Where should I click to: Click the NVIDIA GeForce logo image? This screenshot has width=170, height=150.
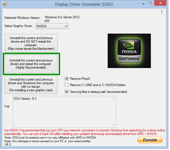pos(129,51)
